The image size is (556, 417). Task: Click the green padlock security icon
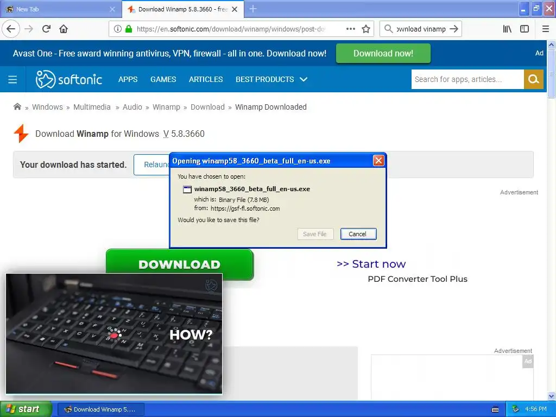click(129, 29)
